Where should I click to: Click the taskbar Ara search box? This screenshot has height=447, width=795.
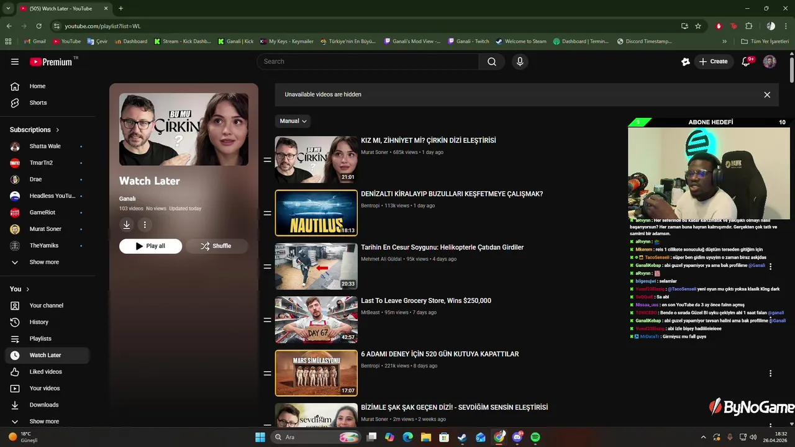[x=317, y=437]
